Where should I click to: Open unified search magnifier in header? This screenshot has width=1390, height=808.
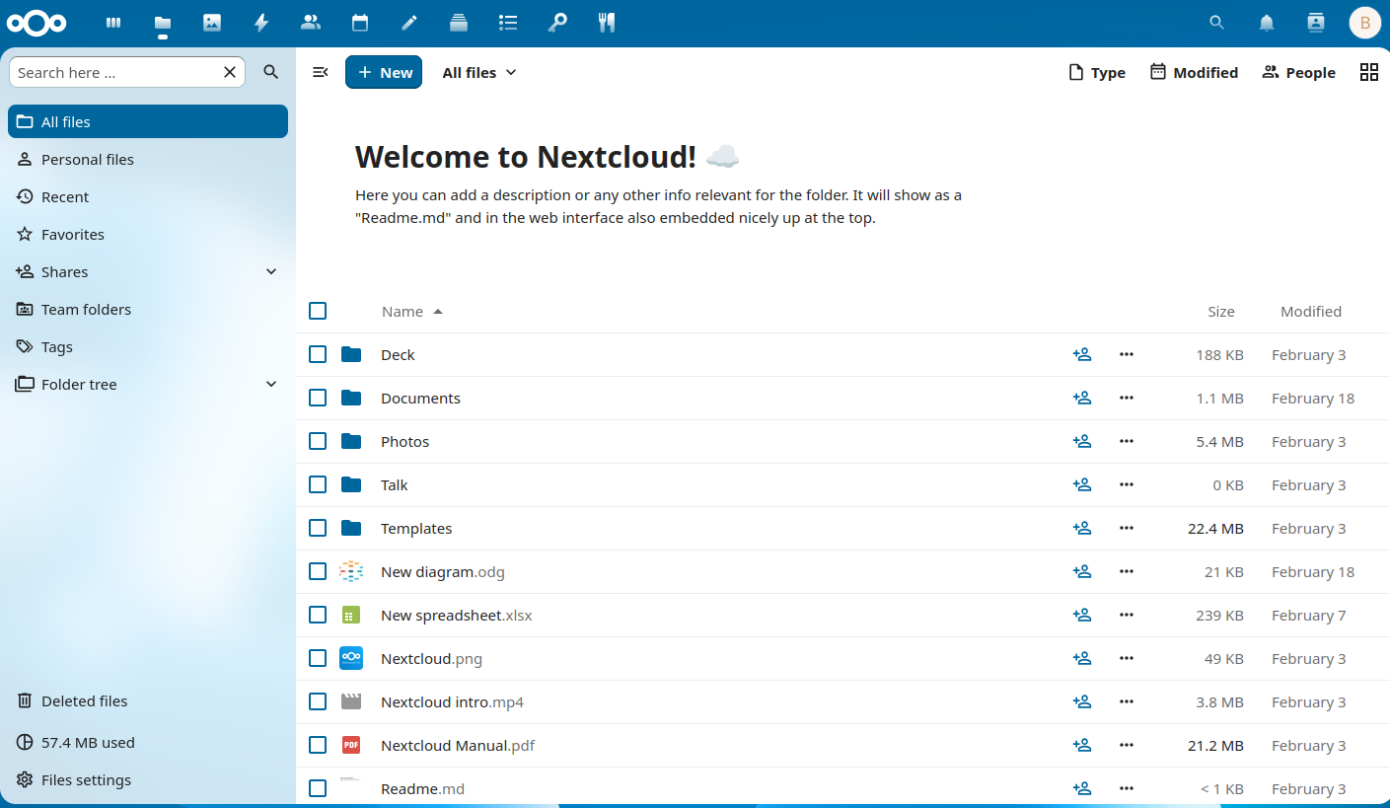[1217, 23]
